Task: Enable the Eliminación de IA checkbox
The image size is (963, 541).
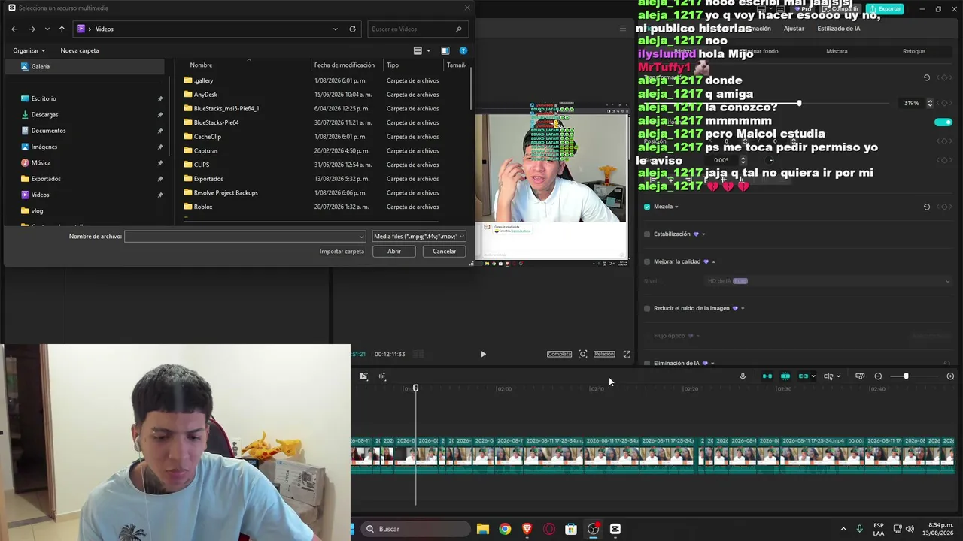Action: (647, 363)
